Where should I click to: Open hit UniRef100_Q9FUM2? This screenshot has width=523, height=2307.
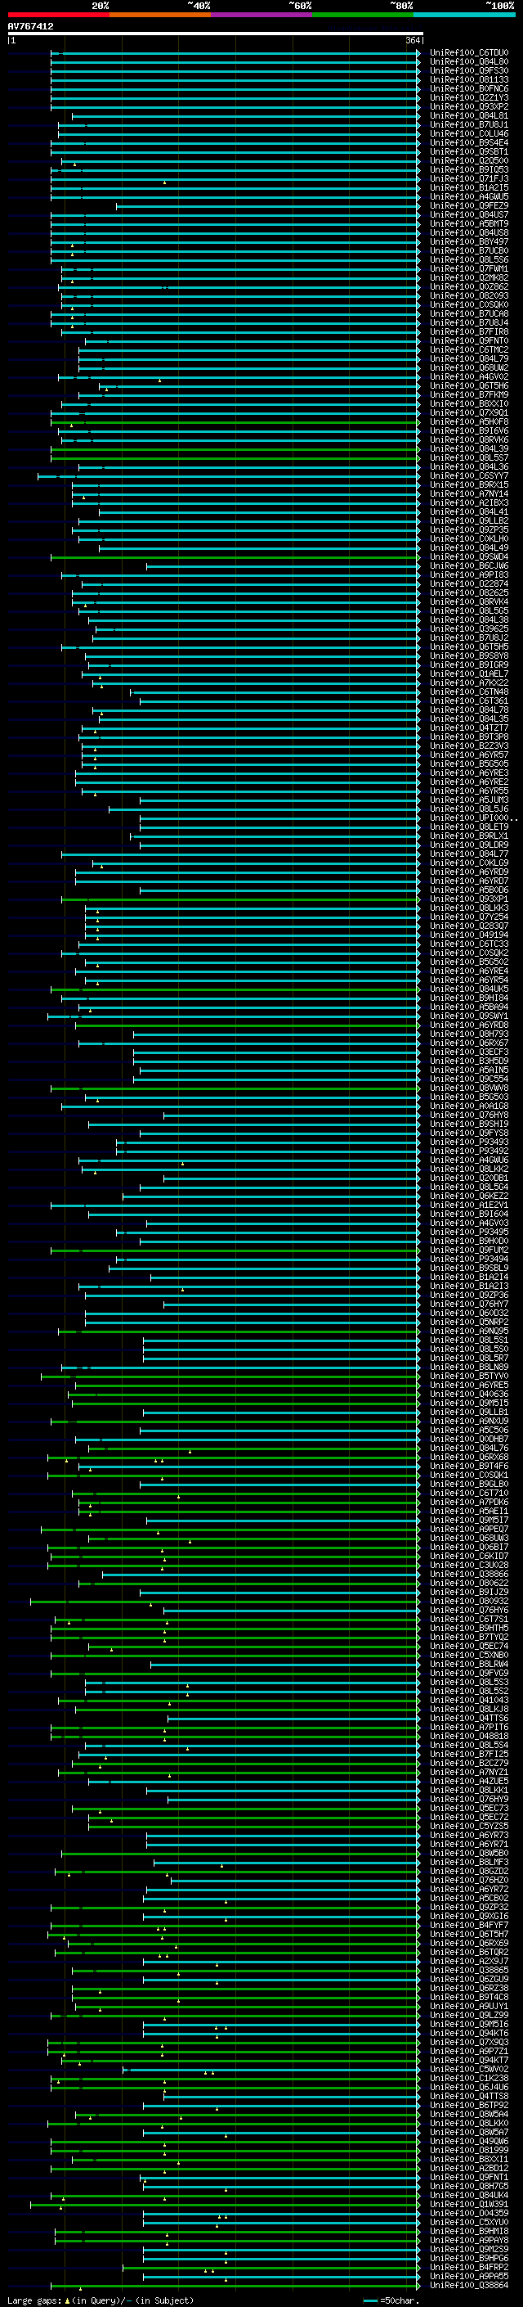(x=469, y=1250)
